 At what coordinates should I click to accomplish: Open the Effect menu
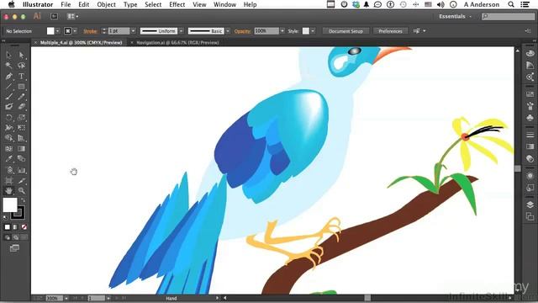coord(177,4)
